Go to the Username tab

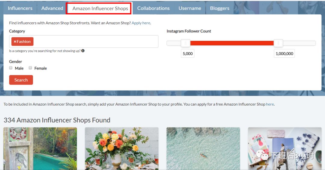[x=190, y=8]
